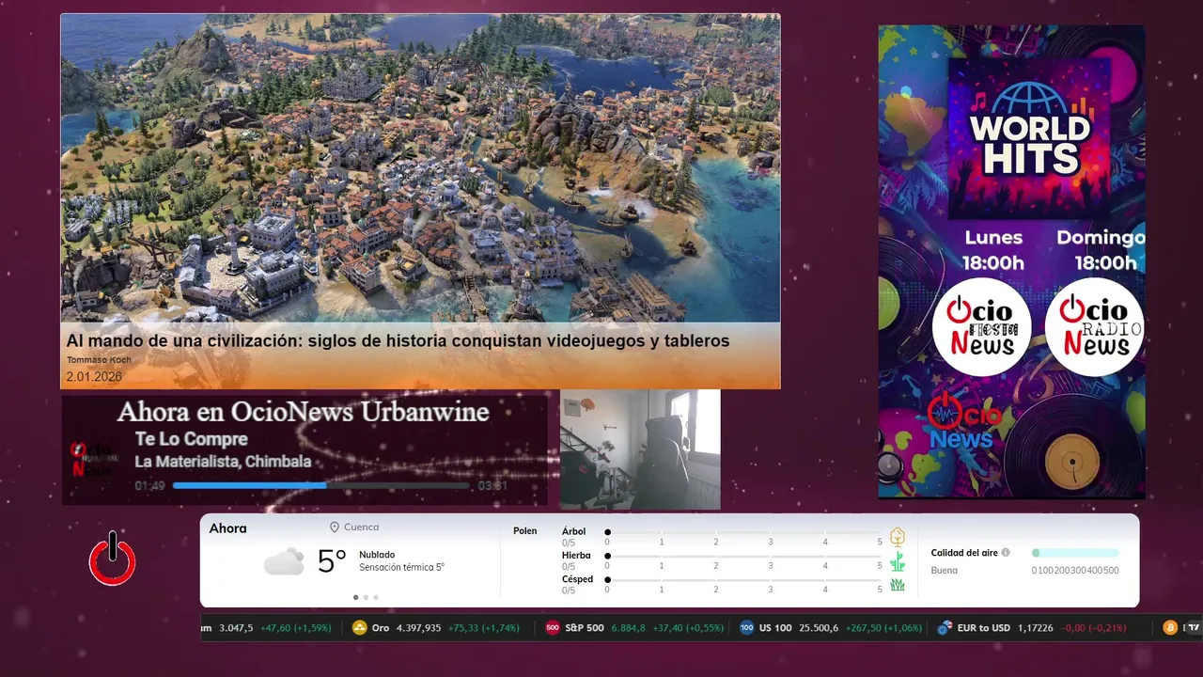Click the webcam feed thumbnail

tap(640, 449)
